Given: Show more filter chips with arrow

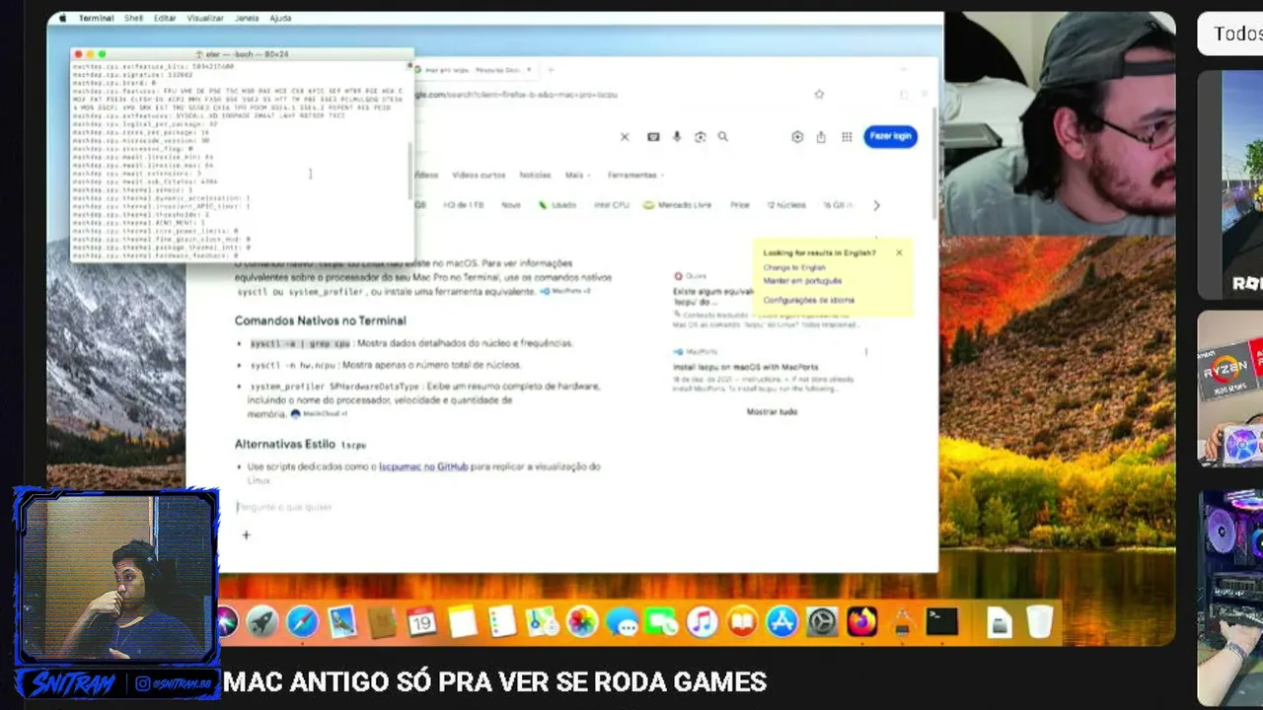Looking at the screenshot, I should pos(876,205).
